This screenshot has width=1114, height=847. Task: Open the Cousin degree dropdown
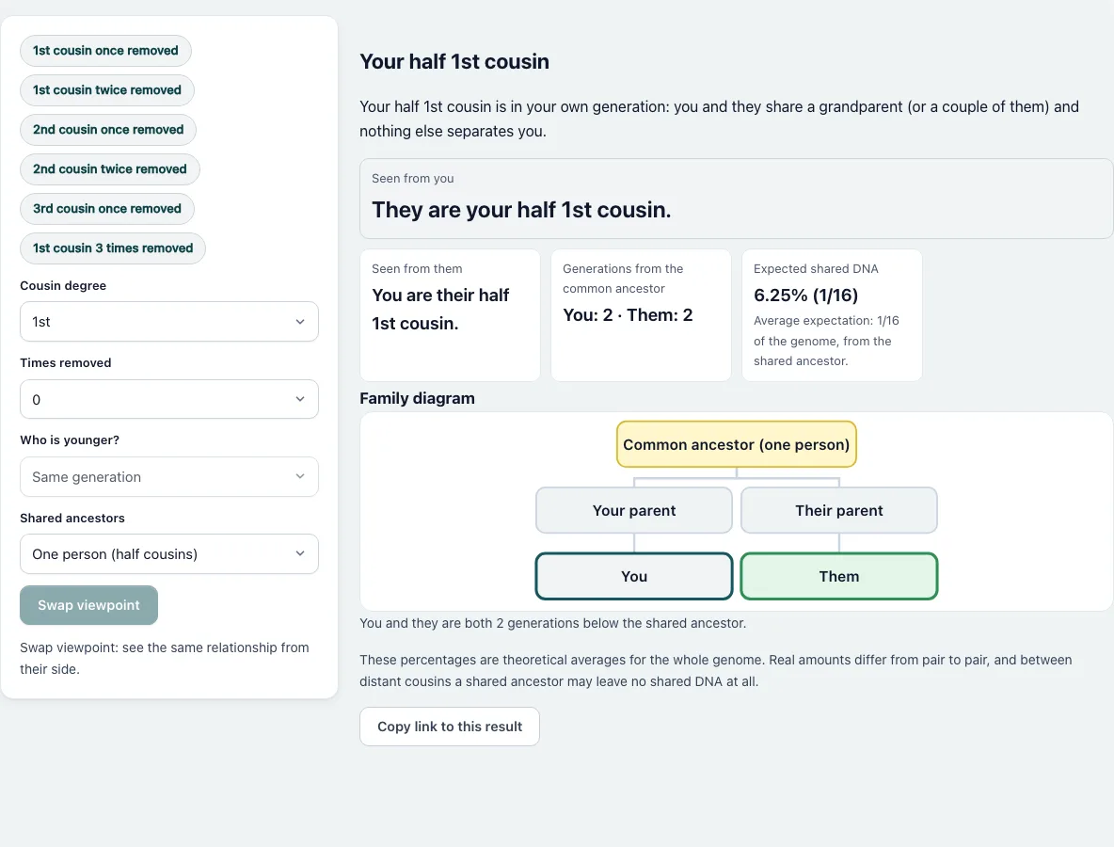169,322
